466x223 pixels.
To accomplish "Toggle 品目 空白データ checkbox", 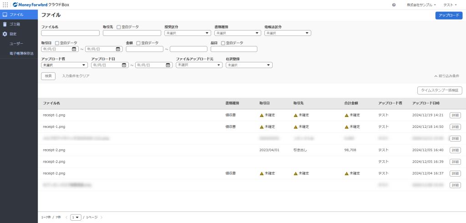I will pos(223,43).
